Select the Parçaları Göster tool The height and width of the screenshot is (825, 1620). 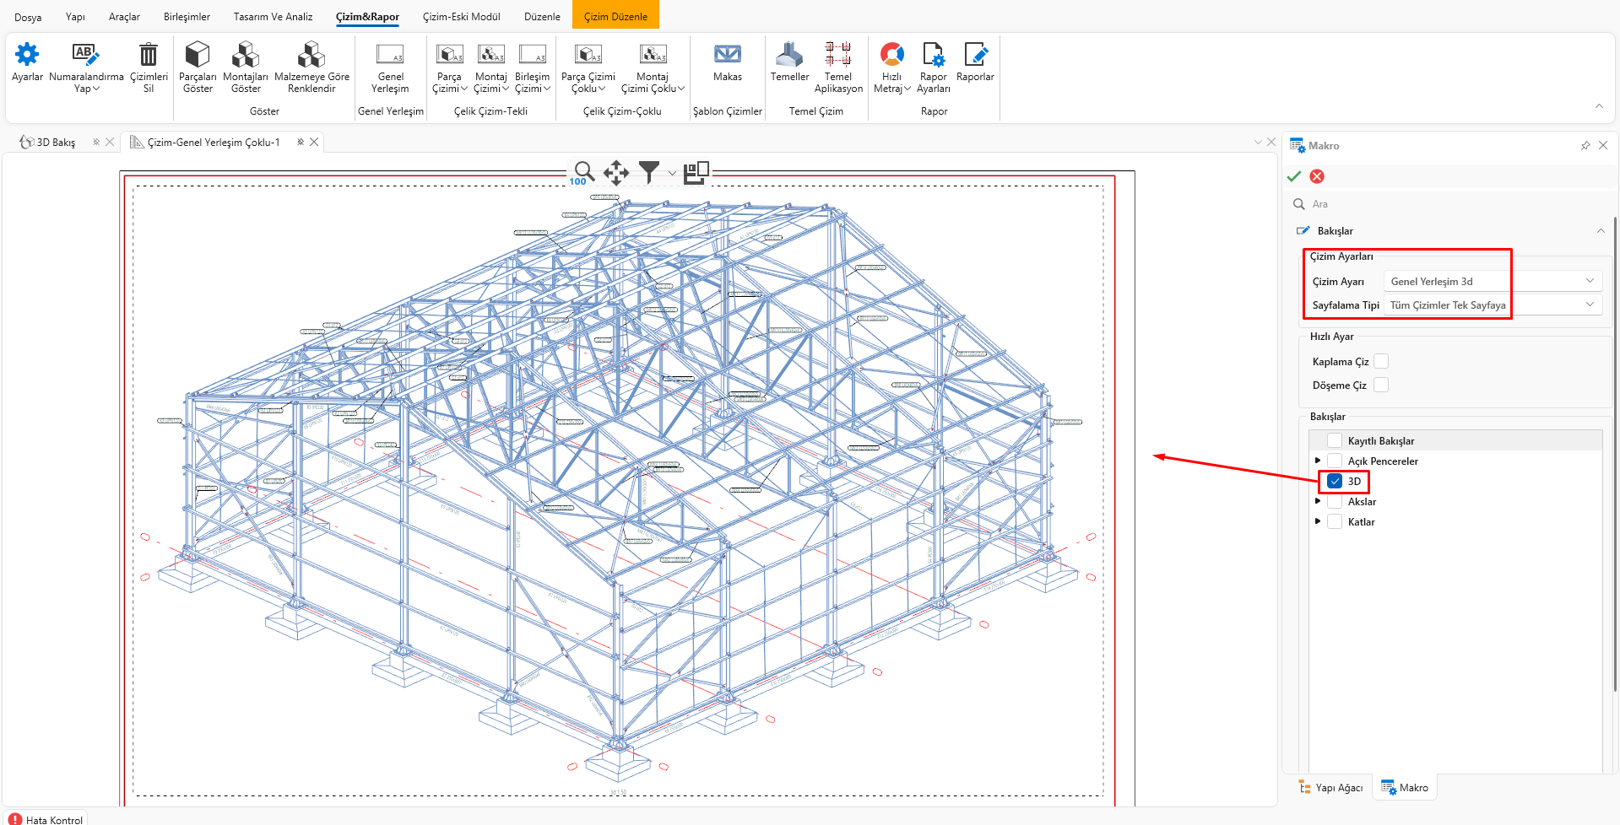[x=198, y=56]
